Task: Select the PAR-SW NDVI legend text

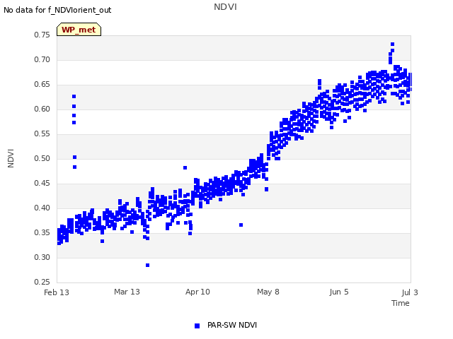Action: coord(232,325)
